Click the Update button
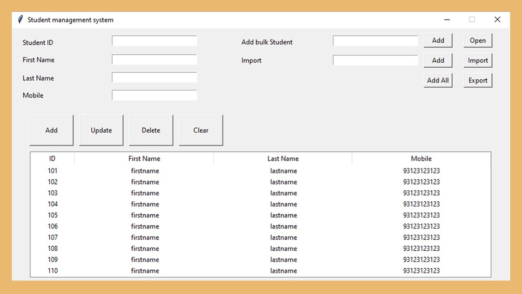 click(101, 130)
